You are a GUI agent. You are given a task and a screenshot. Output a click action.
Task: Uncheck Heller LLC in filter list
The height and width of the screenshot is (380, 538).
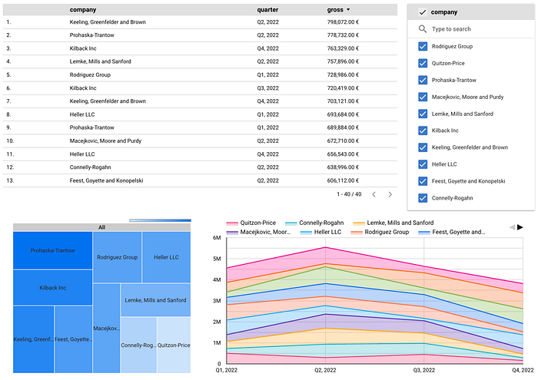(x=423, y=164)
